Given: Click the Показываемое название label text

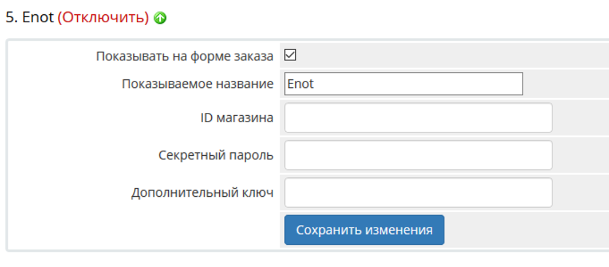Looking at the screenshot, I should point(197,84).
